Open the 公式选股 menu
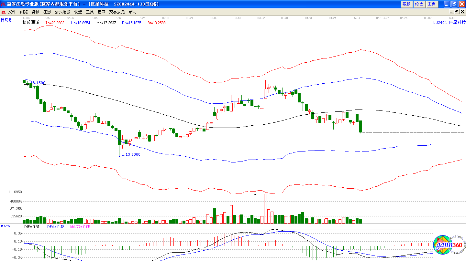The height and width of the screenshot is (261, 466). 62,12
